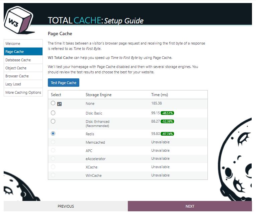
Task: Click Unavailable in the APC row
Action: [160, 150]
